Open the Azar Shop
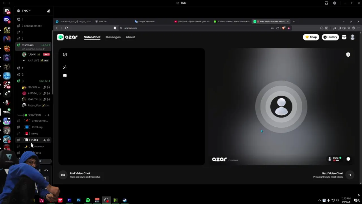 pos(311,37)
